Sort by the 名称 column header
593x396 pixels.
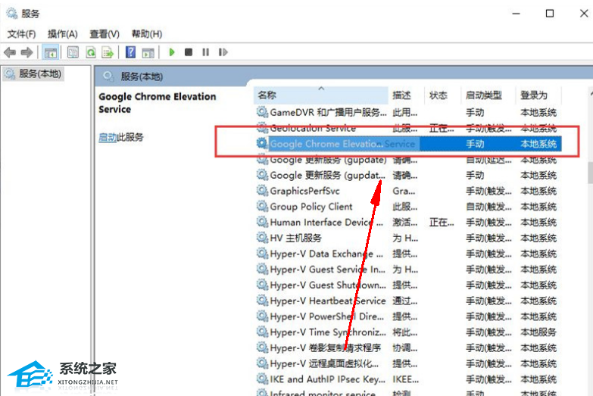point(320,95)
